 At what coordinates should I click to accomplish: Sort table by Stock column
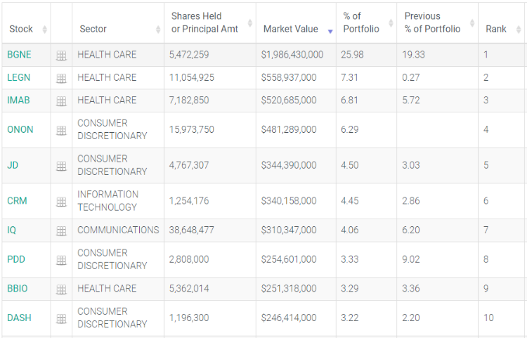pos(25,30)
